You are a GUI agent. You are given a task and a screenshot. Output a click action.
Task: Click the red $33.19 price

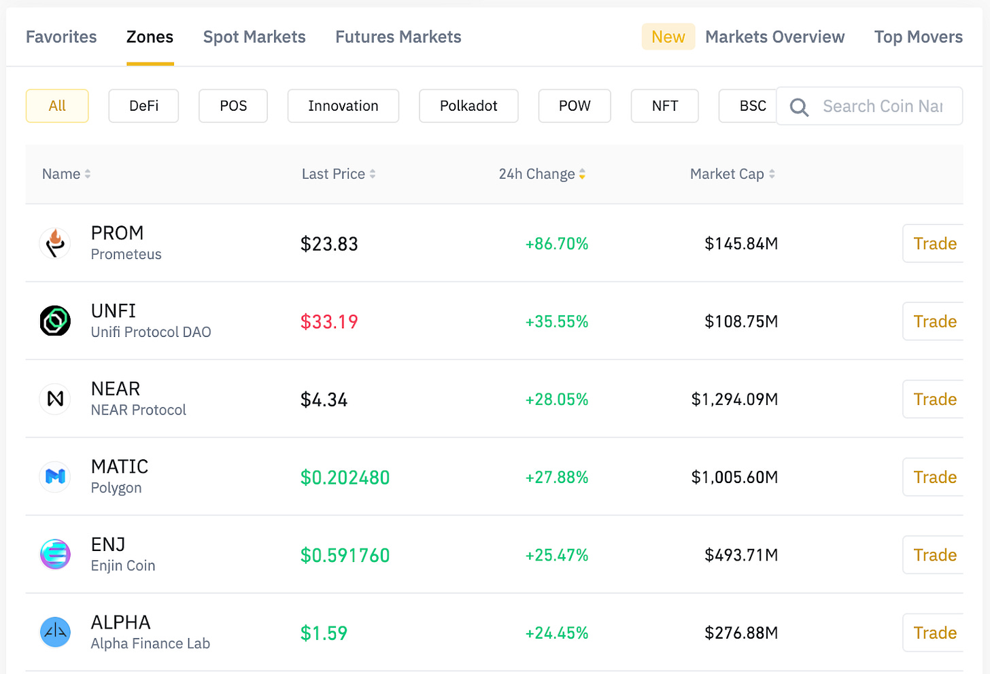click(x=329, y=321)
